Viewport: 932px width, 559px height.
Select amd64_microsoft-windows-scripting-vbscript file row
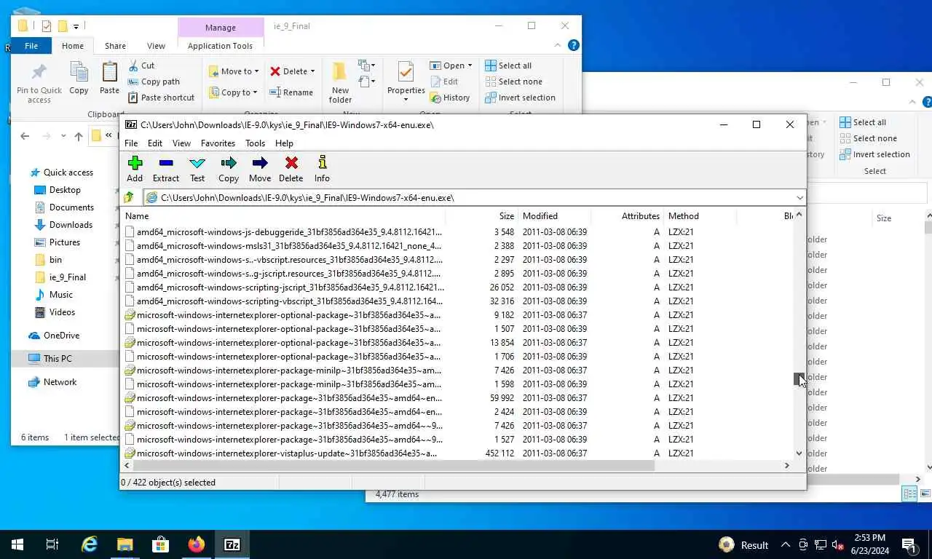coord(457,301)
